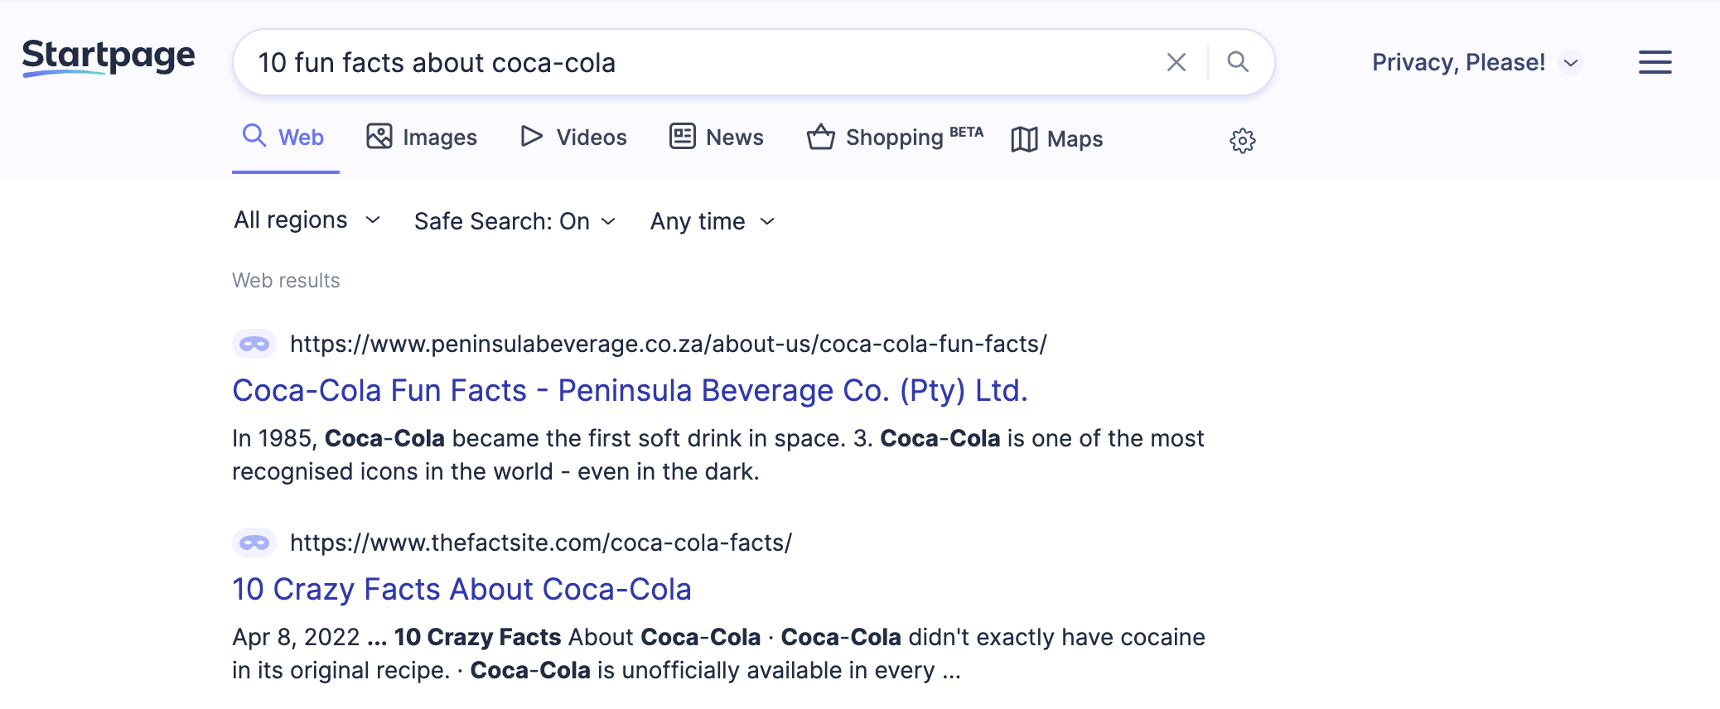This screenshot has height=709, width=1720.
Task: Click snippet 'In 1985, Coca-Cola became the first'
Action: (x=717, y=455)
